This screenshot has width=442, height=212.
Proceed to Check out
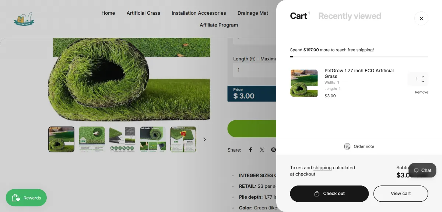(329, 194)
